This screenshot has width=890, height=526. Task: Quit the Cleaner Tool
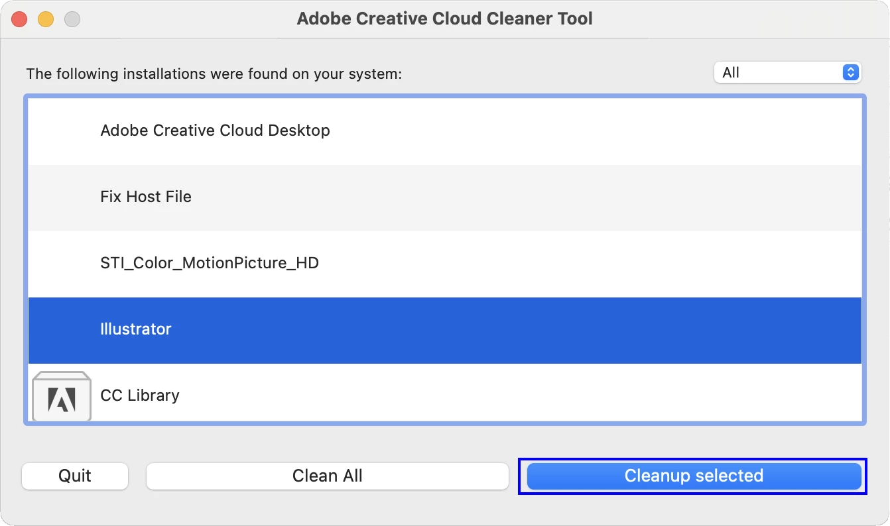coord(75,476)
